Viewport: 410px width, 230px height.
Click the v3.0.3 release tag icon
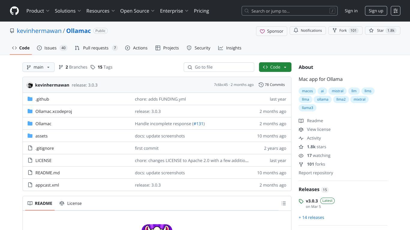[x=301, y=201]
